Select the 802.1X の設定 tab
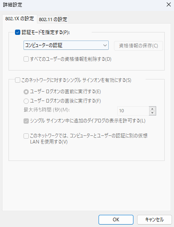Viewport: 174px width, 227px height. click(x=19, y=19)
